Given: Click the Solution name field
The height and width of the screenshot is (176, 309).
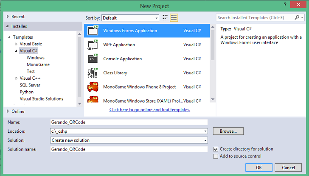Looking at the screenshot, I should 129,149.
